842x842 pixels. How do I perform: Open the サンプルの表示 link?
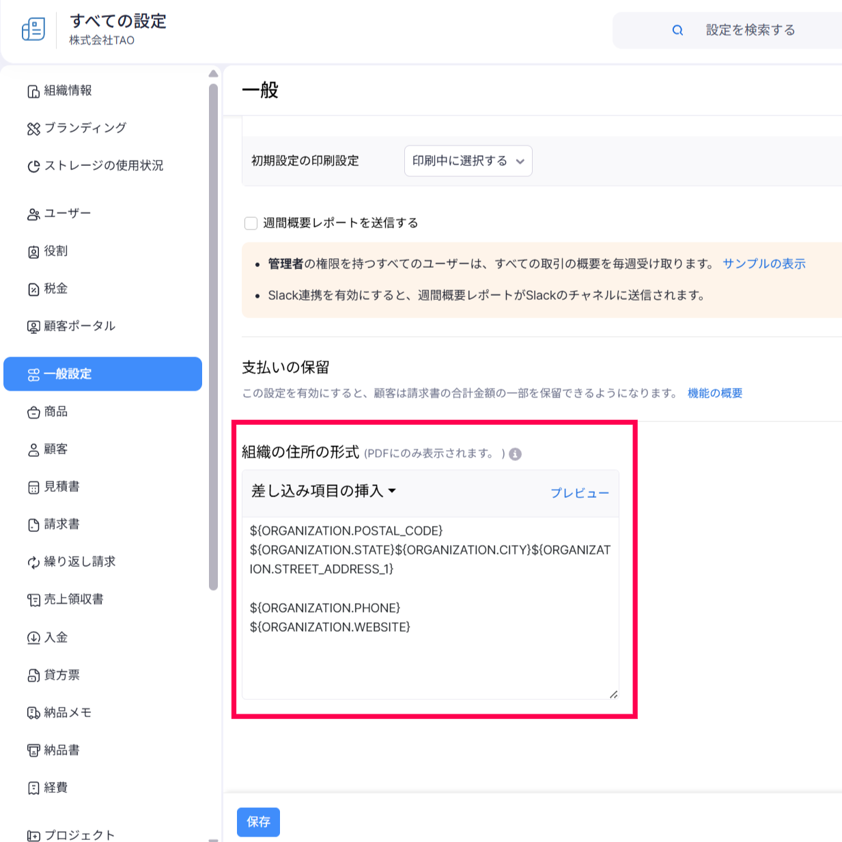pos(763,264)
